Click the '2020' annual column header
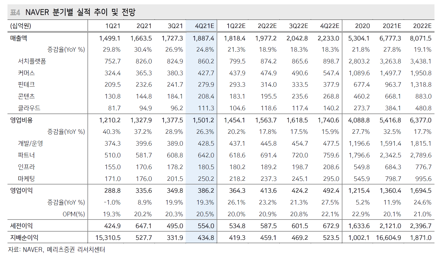The height and width of the screenshot is (254, 448). point(363,26)
